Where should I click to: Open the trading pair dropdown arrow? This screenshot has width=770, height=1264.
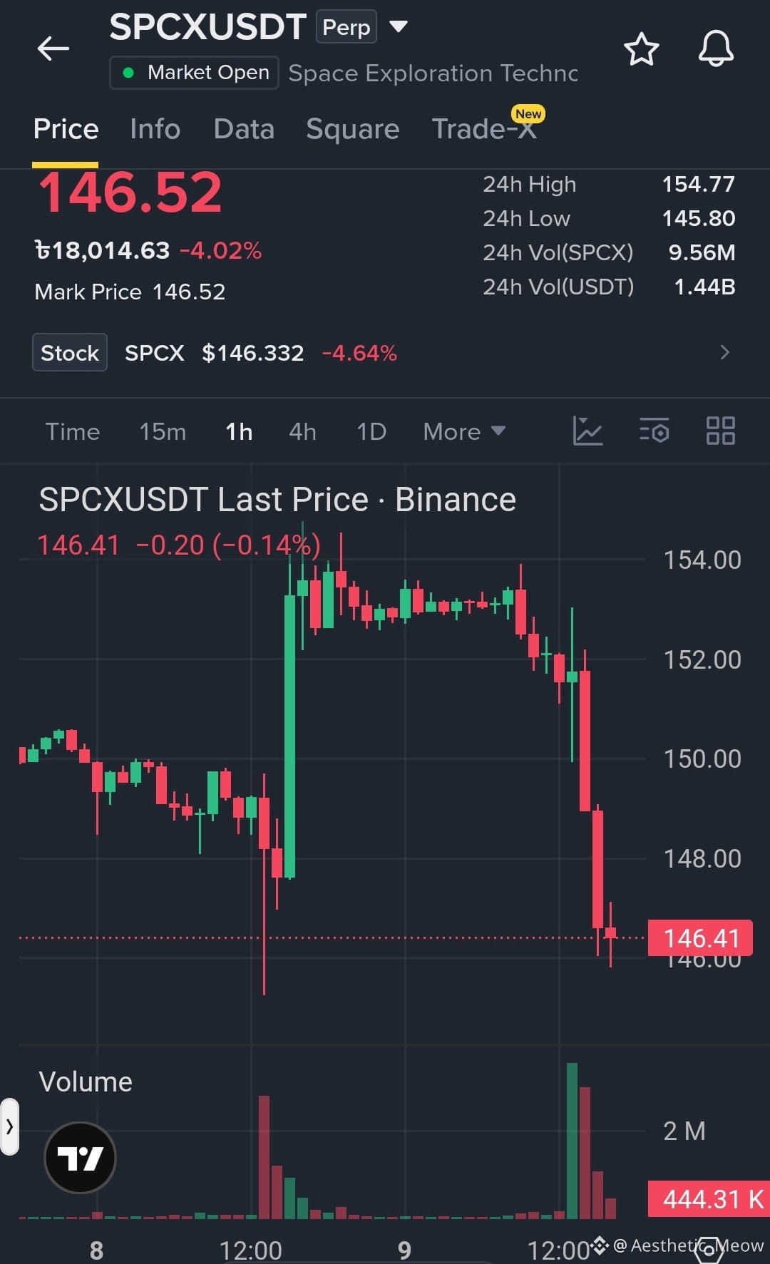(x=398, y=27)
